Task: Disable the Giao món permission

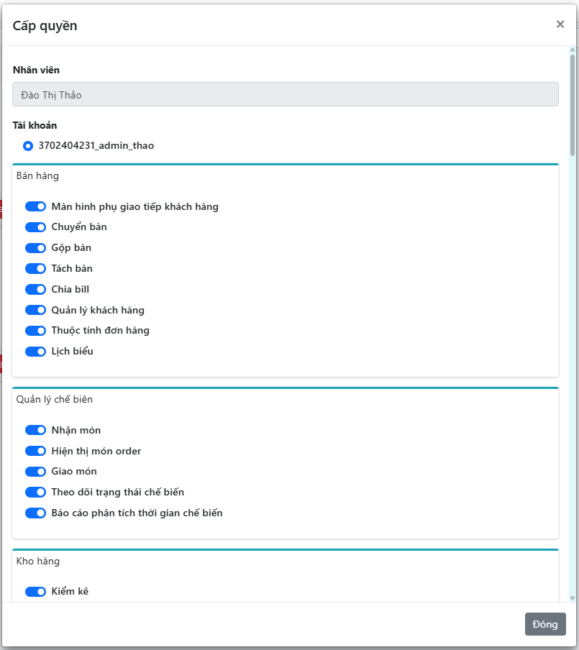Action: [35, 472]
